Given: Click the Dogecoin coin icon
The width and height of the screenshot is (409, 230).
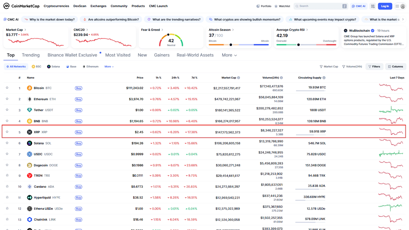Looking at the screenshot, I should click(x=30, y=165).
